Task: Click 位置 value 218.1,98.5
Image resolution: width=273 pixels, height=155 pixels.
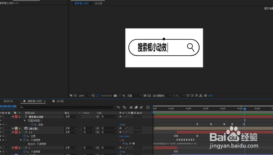Action: [124, 136]
